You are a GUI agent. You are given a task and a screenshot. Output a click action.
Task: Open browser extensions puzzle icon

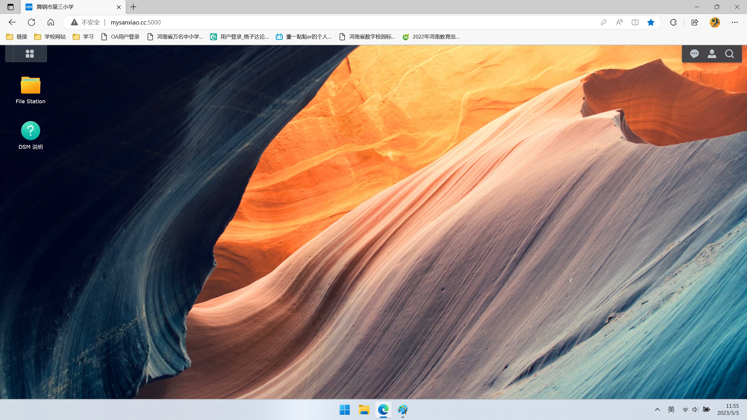(673, 22)
